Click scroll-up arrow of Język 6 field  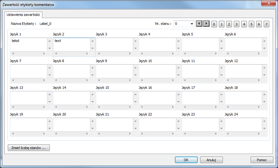coord(264,41)
